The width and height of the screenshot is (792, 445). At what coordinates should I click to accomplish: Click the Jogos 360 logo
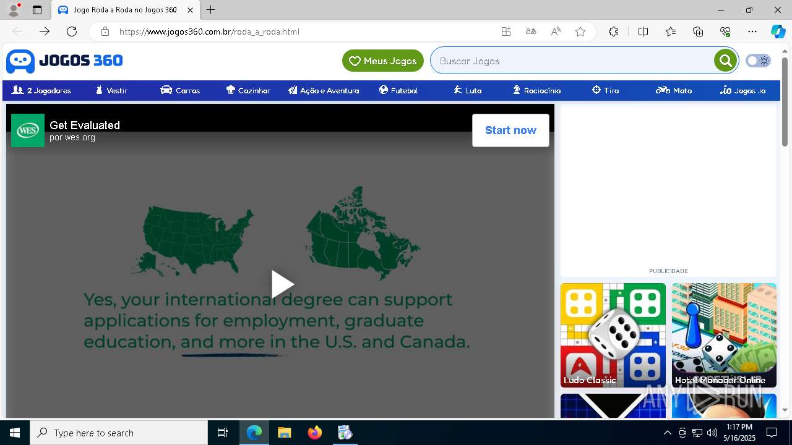point(64,61)
